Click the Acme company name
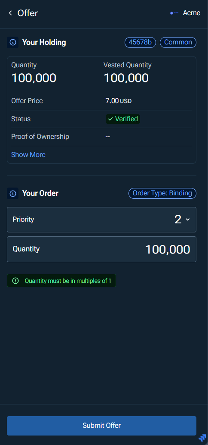 192,13
